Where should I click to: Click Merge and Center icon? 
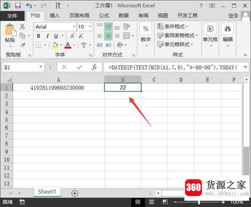point(127,36)
